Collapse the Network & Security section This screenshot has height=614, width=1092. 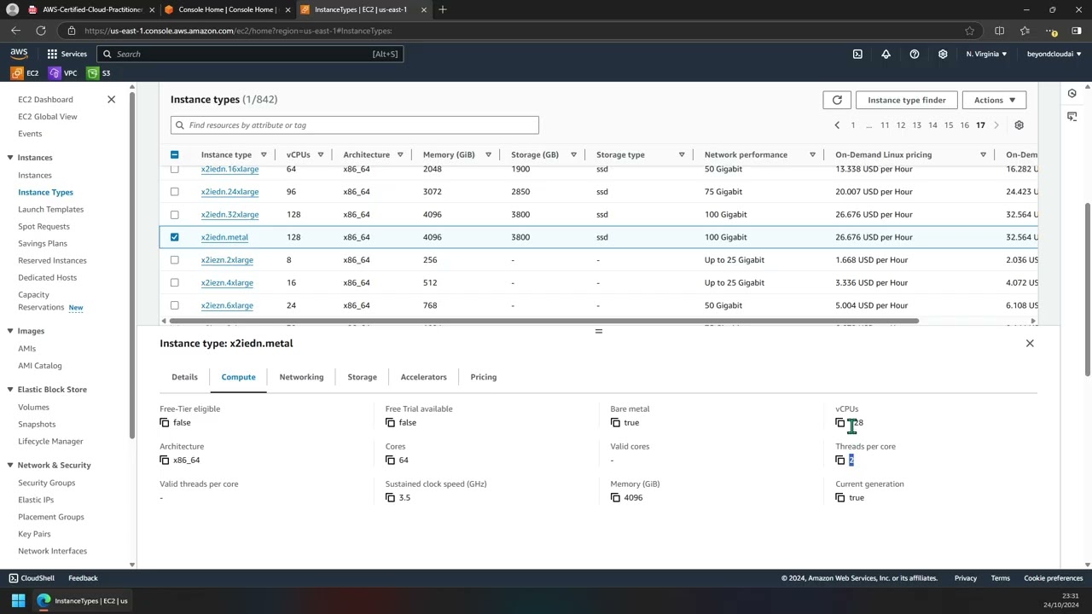click(10, 466)
